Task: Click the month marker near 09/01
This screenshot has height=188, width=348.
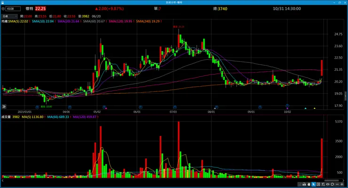Action: pos(260,107)
